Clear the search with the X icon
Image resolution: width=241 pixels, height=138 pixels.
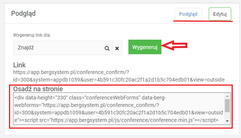click(117, 48)
